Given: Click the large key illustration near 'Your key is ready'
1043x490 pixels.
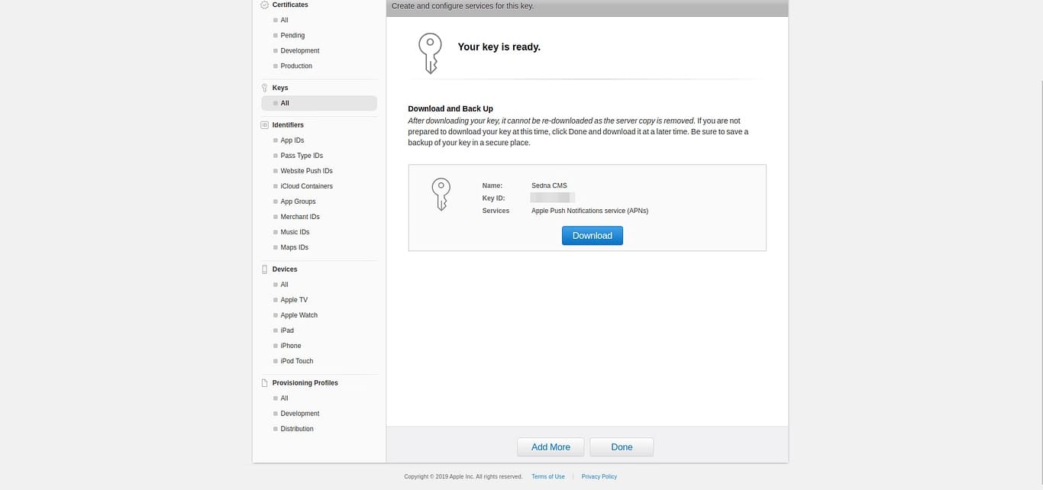Looking at the screenshot, I should coord(429,53).
